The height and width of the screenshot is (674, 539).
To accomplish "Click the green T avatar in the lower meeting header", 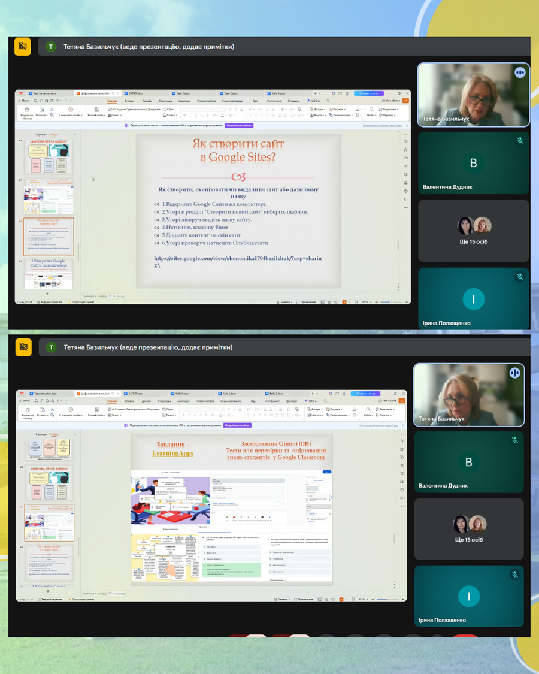I will (51, 347).
